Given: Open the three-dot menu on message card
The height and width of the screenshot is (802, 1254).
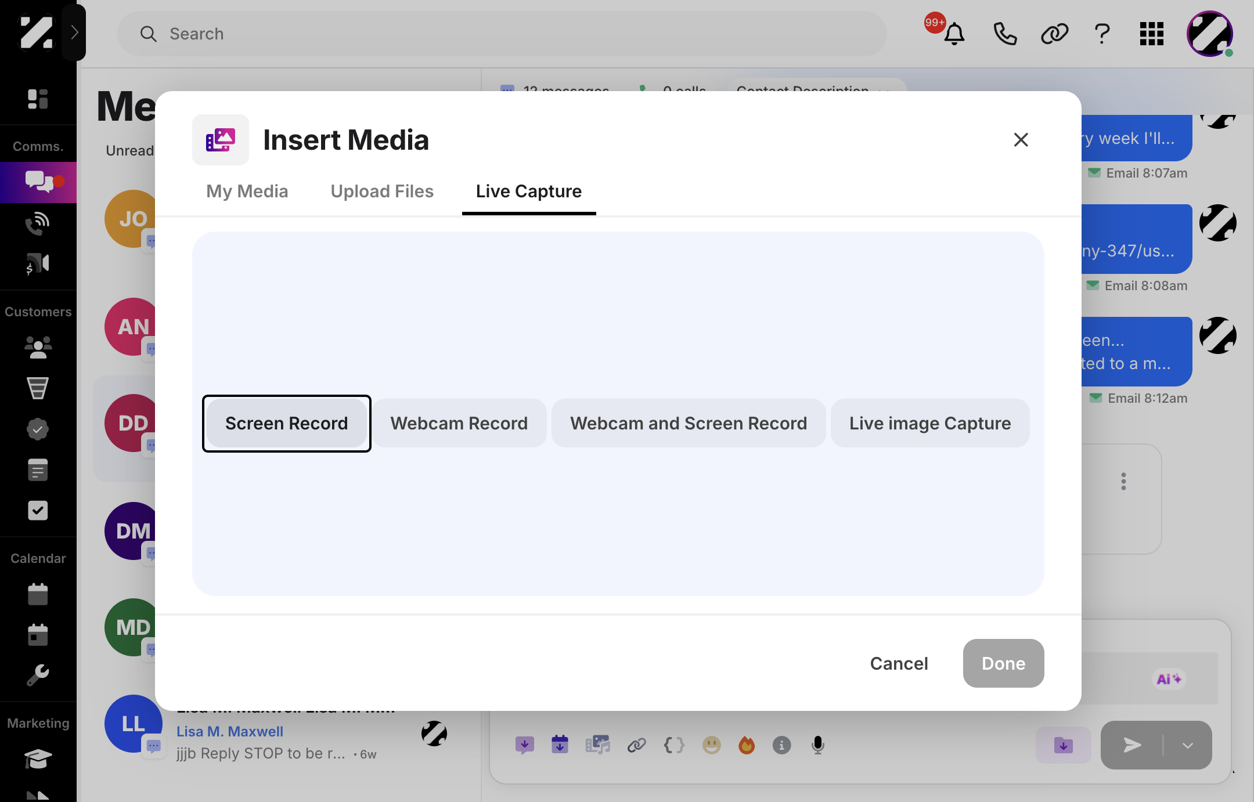Looking at the screenshot, I should pos(1123,481).
